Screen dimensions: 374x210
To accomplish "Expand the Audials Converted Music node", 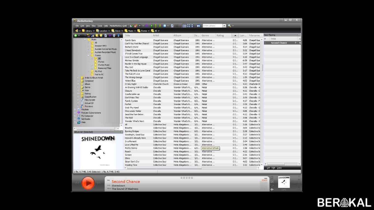I will 88,49.
